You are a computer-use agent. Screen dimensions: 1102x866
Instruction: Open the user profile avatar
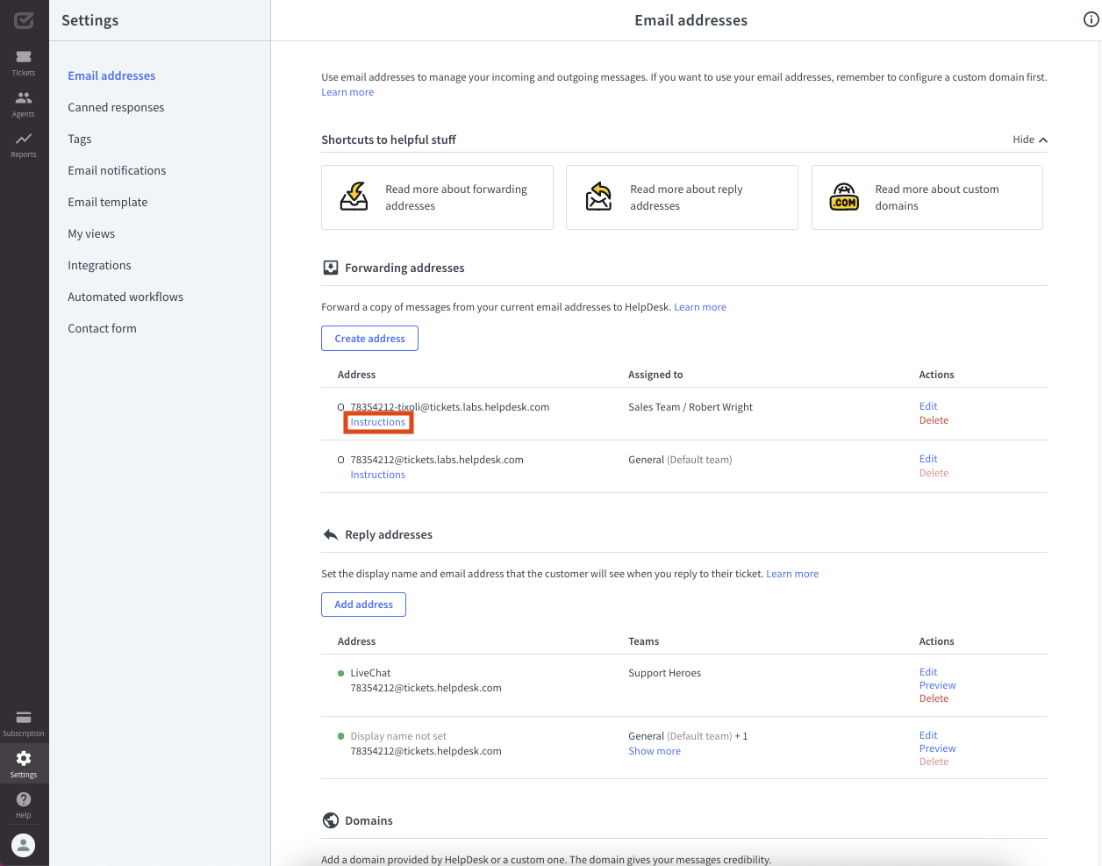click(x=24, y=845)
